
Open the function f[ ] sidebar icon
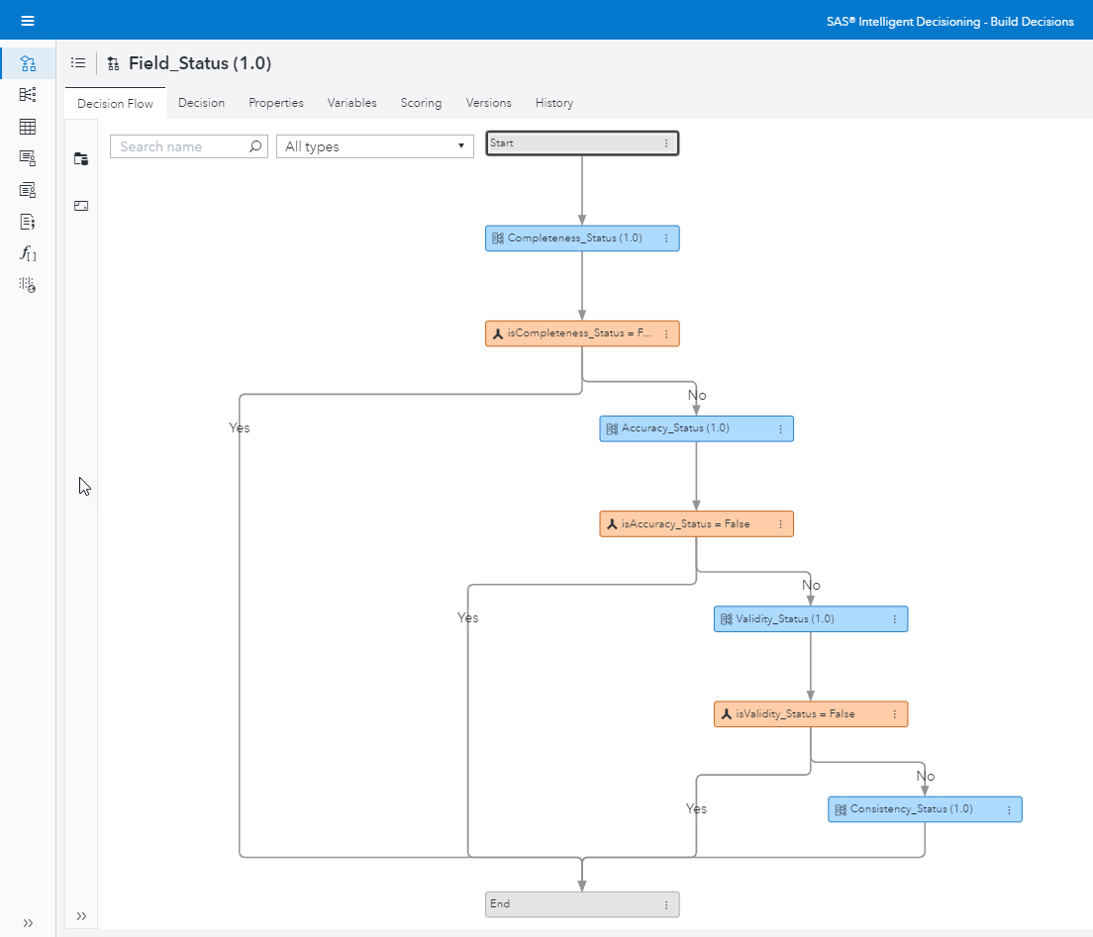pos(28,253)
